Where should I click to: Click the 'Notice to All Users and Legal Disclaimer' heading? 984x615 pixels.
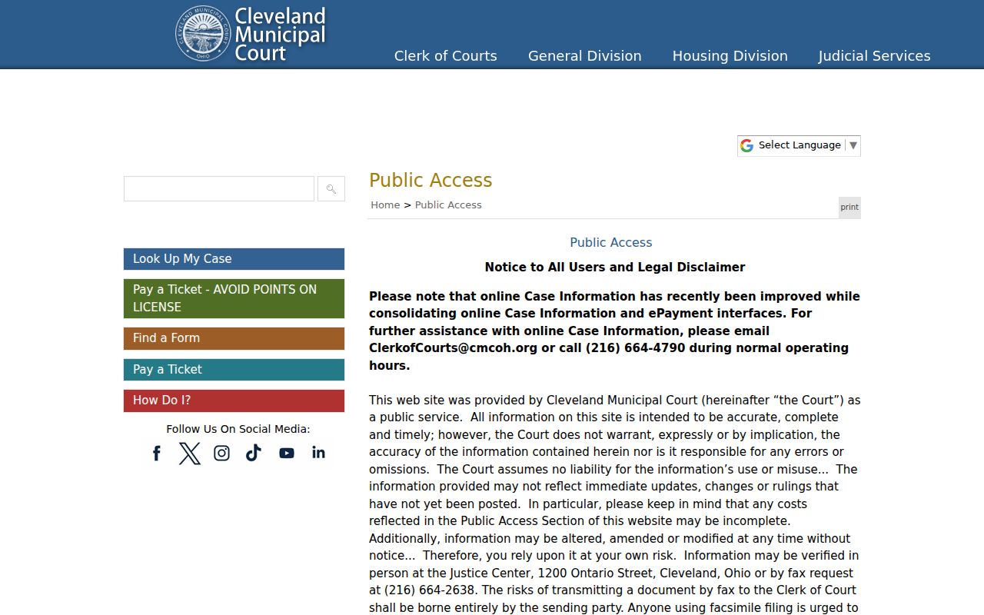pos(615,268)
